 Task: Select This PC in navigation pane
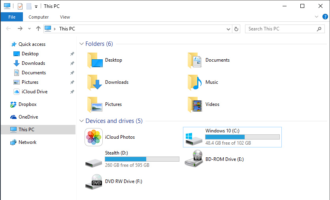pos(38,130)
